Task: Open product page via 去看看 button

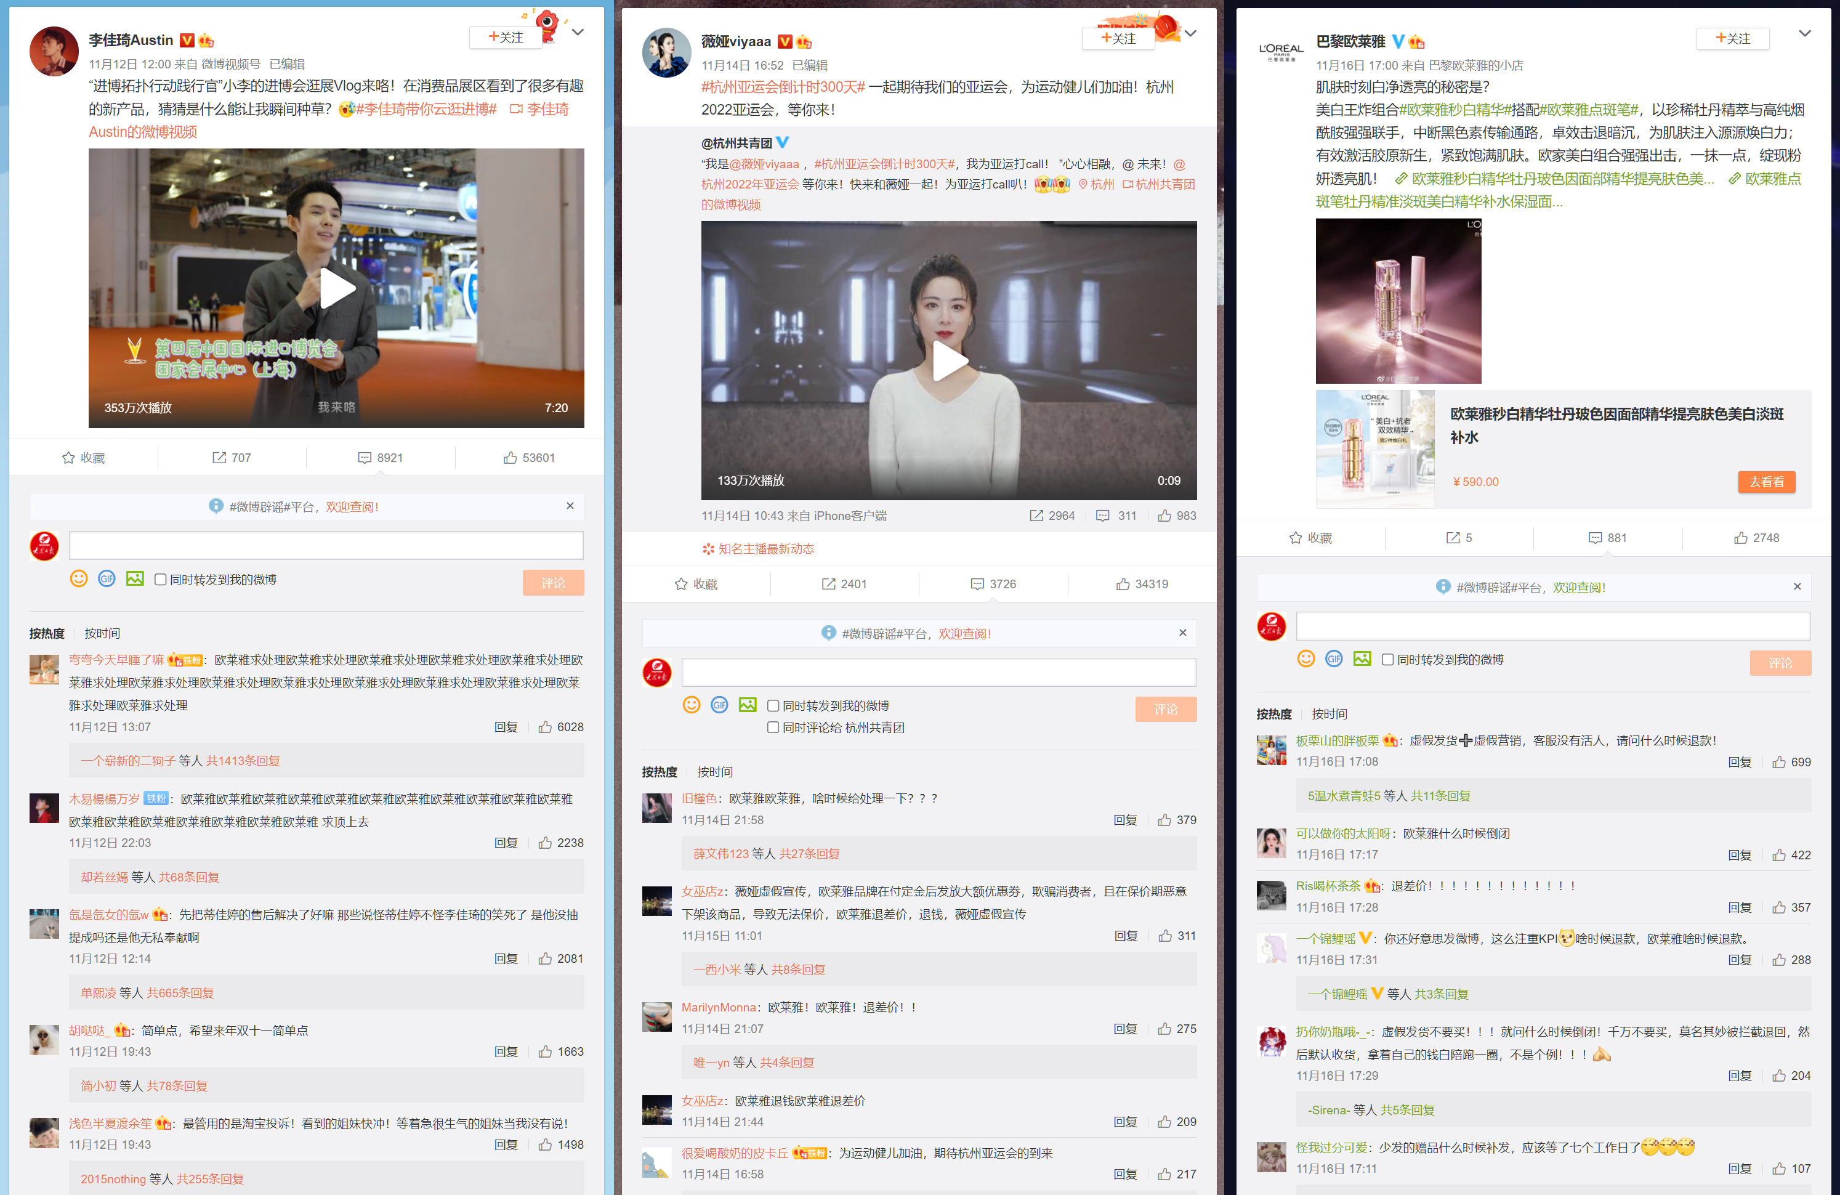Action: pos(1767,482)
